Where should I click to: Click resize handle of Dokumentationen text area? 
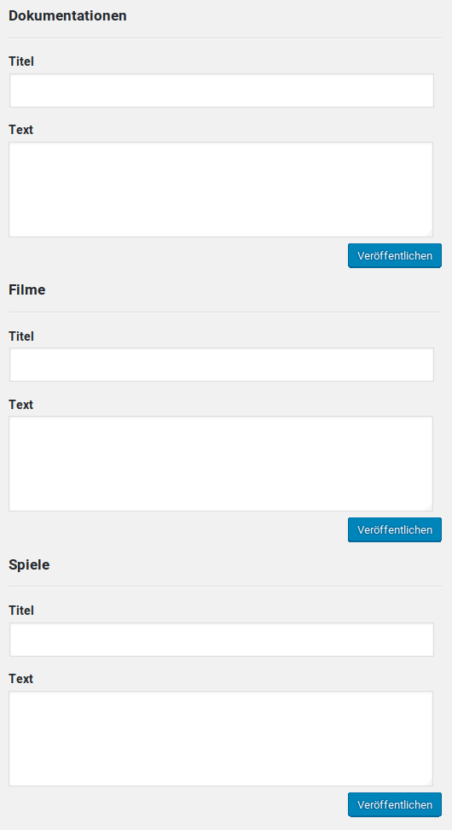[428, 232]
